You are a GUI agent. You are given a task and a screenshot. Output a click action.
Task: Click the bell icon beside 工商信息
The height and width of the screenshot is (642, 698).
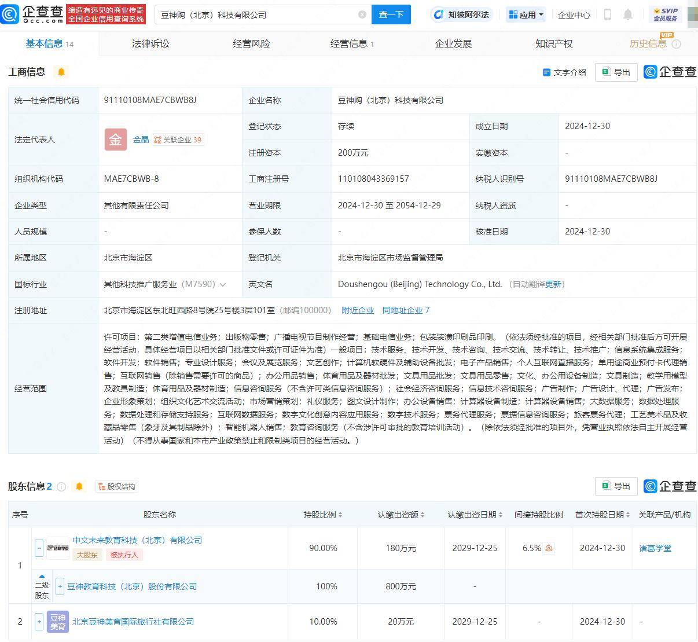coord(61,72)
